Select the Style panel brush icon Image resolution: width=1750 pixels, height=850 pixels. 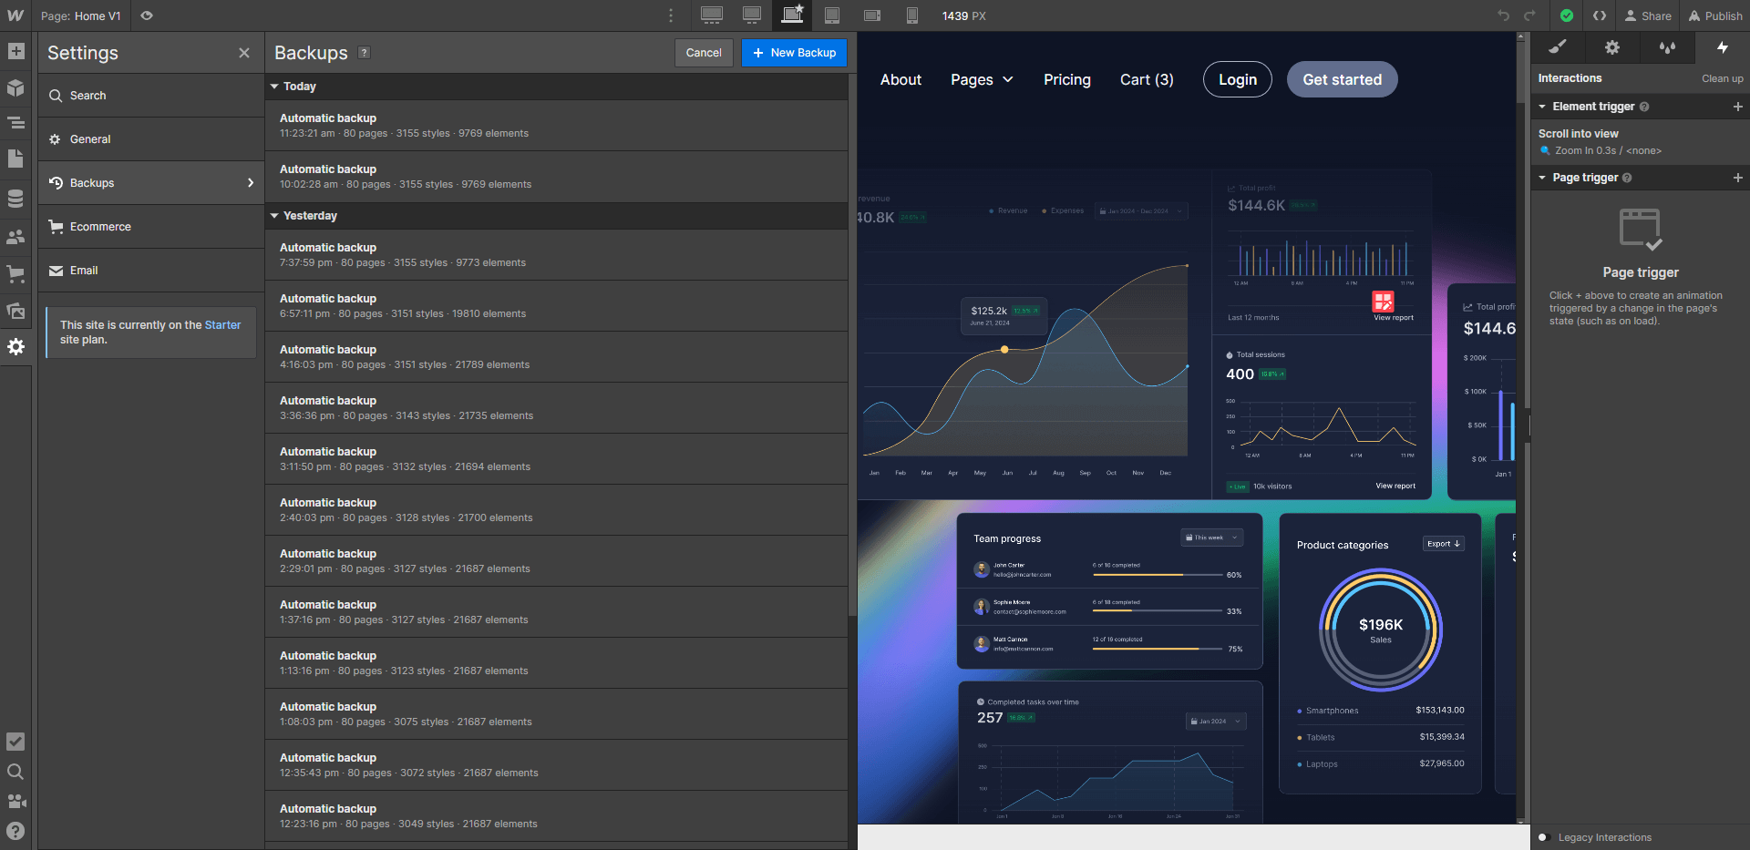1559,47
